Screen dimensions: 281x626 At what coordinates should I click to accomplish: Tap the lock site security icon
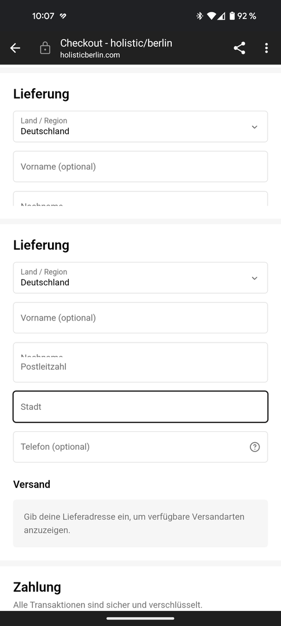coord(45,48)
